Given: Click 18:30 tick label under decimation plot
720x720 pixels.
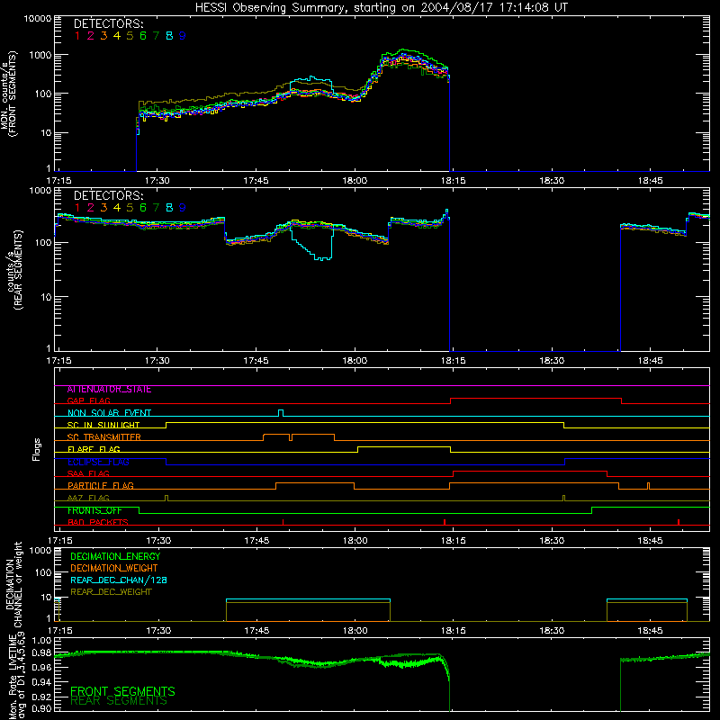Looking at the screenshot, I should (552, 631).
